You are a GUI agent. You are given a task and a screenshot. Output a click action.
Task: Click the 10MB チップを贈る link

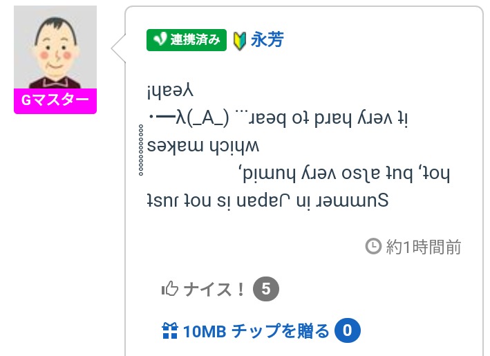click(x=256, y=331)
